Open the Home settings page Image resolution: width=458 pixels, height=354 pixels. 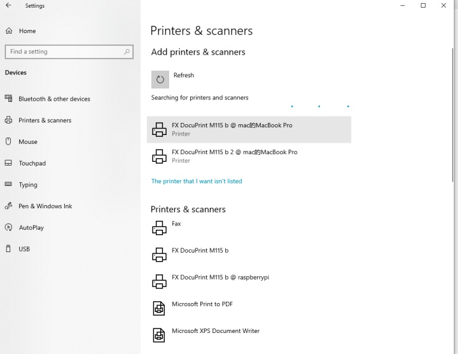pyautogui.click(x=27, y=31)
